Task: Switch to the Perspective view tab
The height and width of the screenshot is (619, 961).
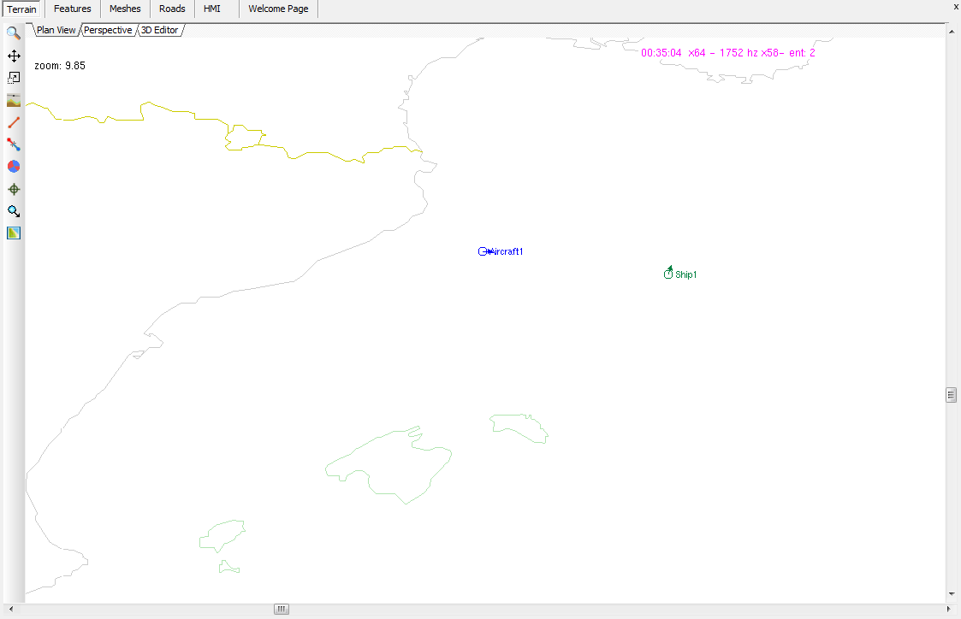Action: pos(108,30)
